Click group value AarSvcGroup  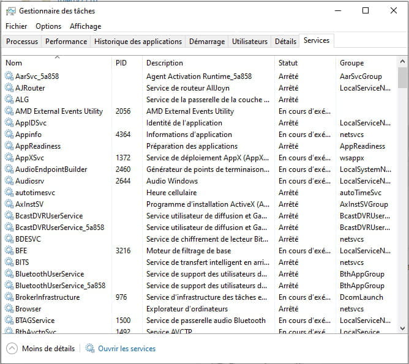(361, 76)
